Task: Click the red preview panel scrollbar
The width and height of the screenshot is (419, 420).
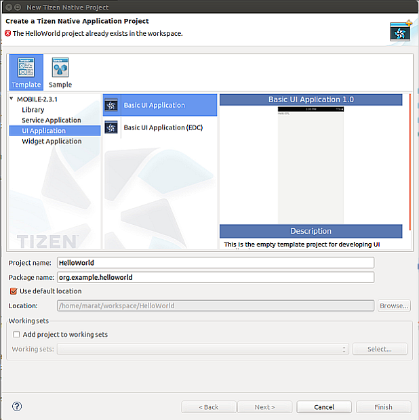Action: [410, 162]
